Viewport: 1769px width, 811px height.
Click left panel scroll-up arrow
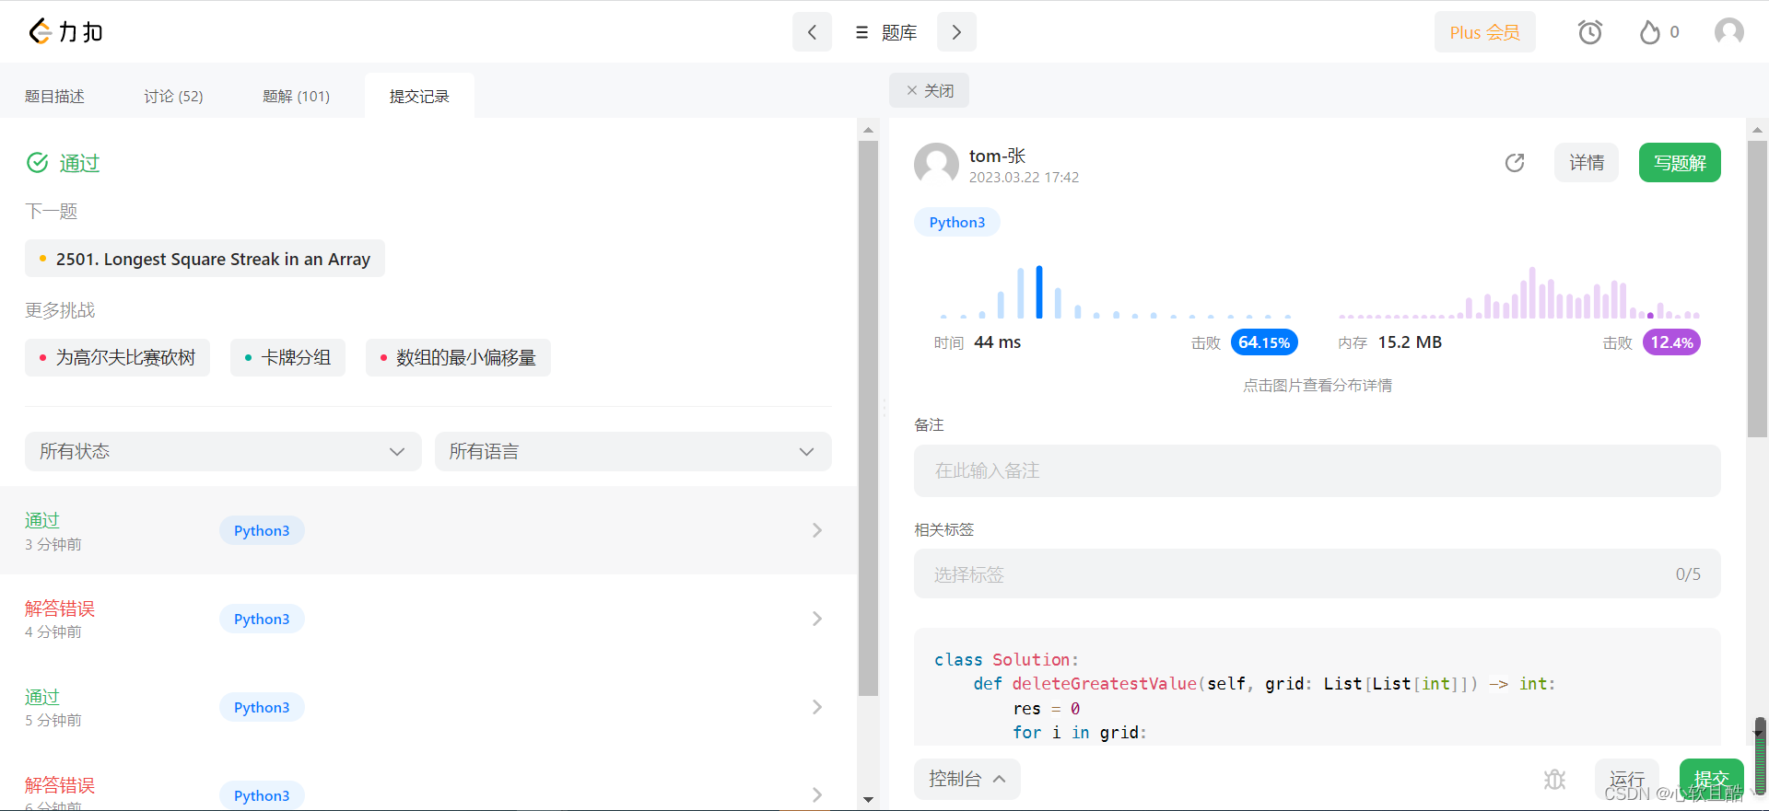[x=868, y=130]
